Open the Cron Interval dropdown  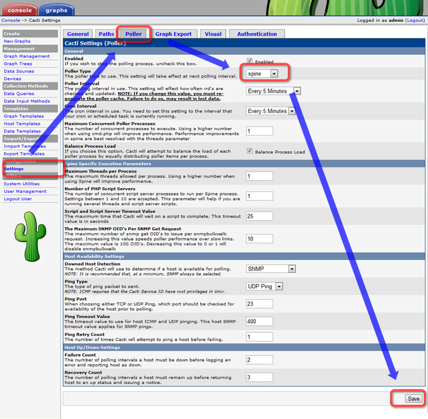[271, 111]
